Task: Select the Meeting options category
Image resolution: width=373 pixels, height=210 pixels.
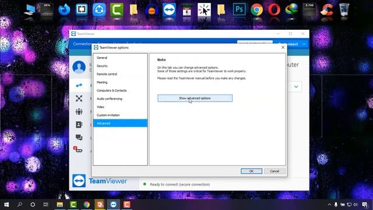Action: click(x=120, y=82)
